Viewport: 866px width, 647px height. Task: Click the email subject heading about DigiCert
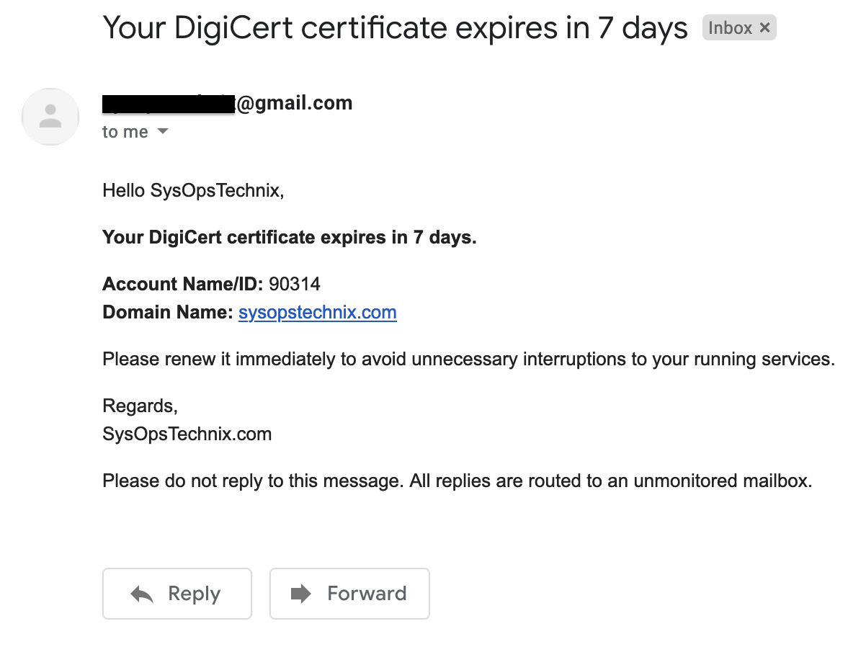click(x=396, y=28)
